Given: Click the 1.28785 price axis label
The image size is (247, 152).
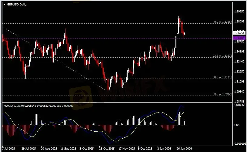Looking at the screenshot, I should (x=239, y=101).
